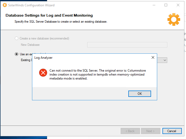This screenshot has height=139, width=186.
Task: Select the Create a new database option
Action: (17, 38)
